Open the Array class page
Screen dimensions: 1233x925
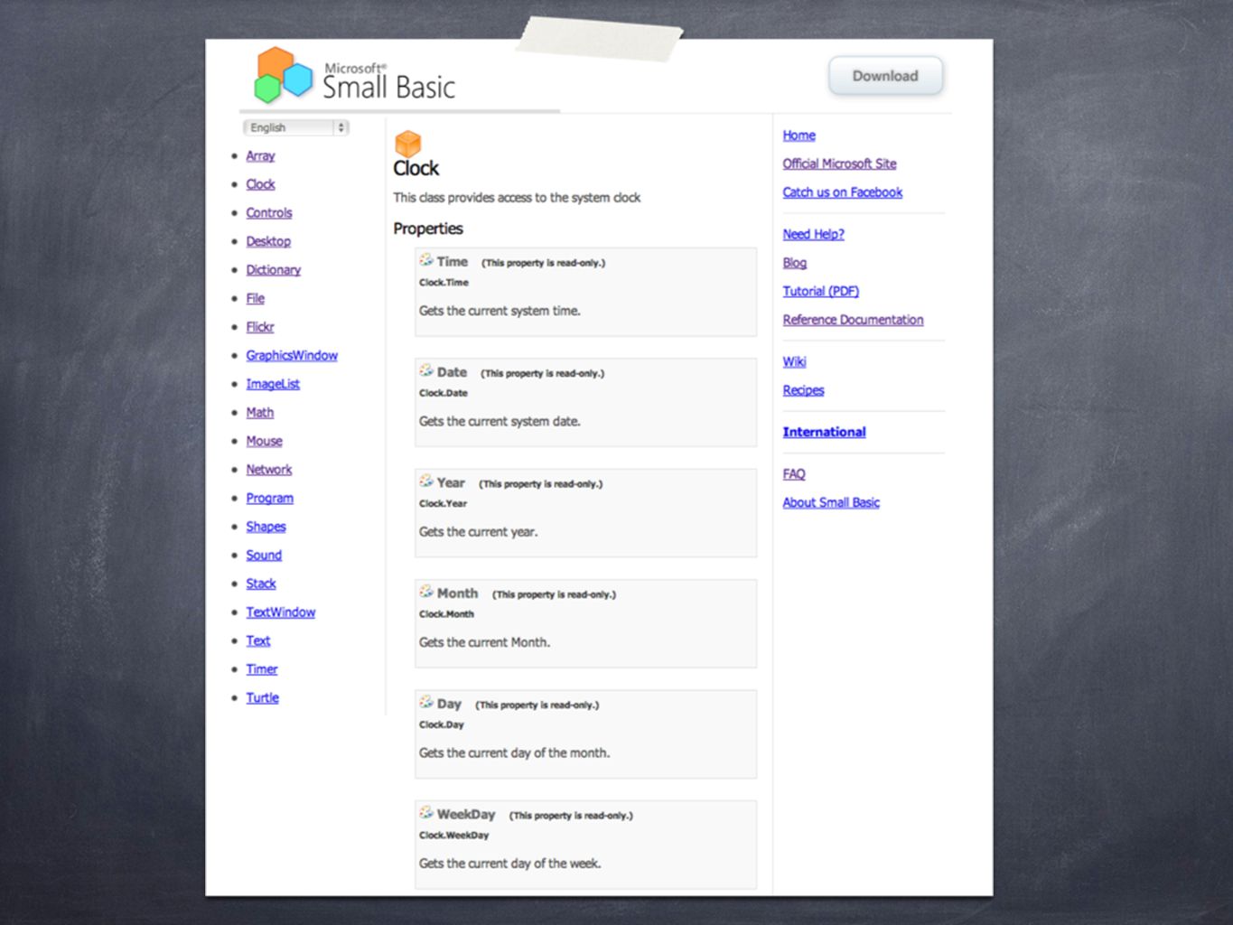[x=260, y=155]
